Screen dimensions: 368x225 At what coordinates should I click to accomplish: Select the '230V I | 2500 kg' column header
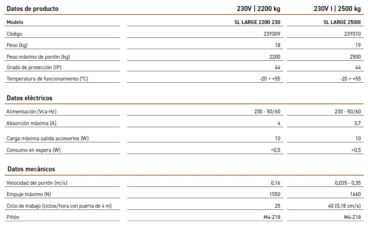point(337,8)
